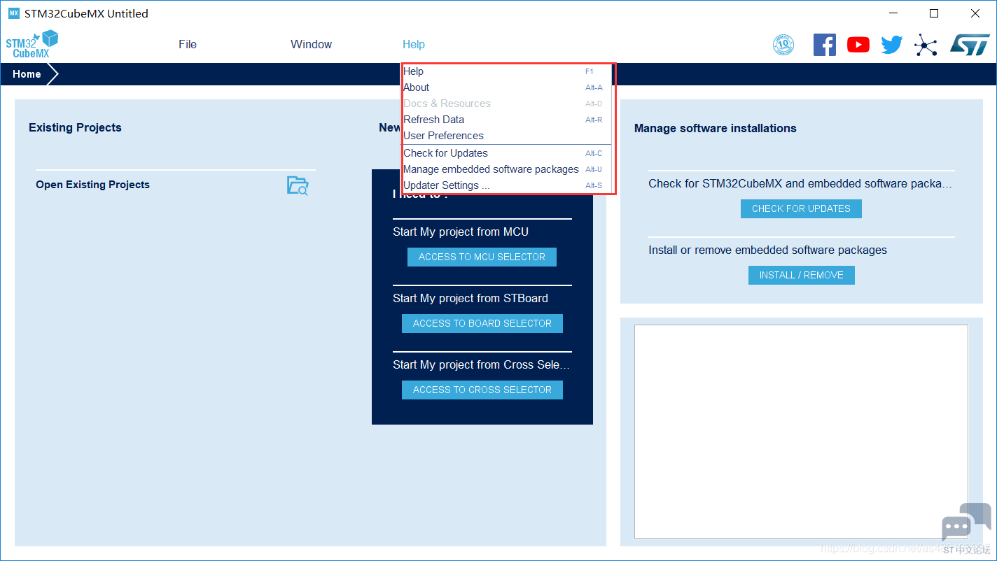Open the Twitter icon
This screenshot has width=997, height=561.
coord(892,45)
